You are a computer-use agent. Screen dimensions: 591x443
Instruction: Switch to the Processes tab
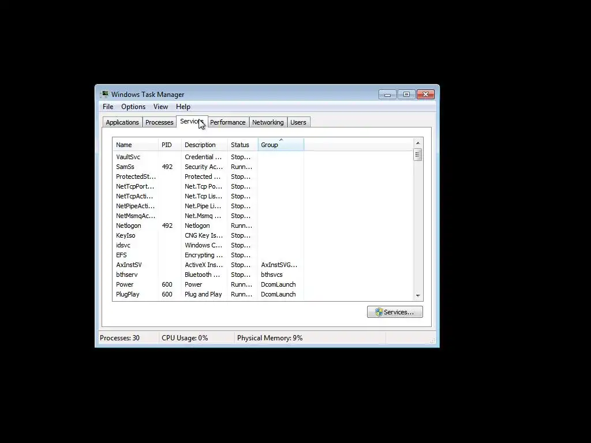pos(159,122)
